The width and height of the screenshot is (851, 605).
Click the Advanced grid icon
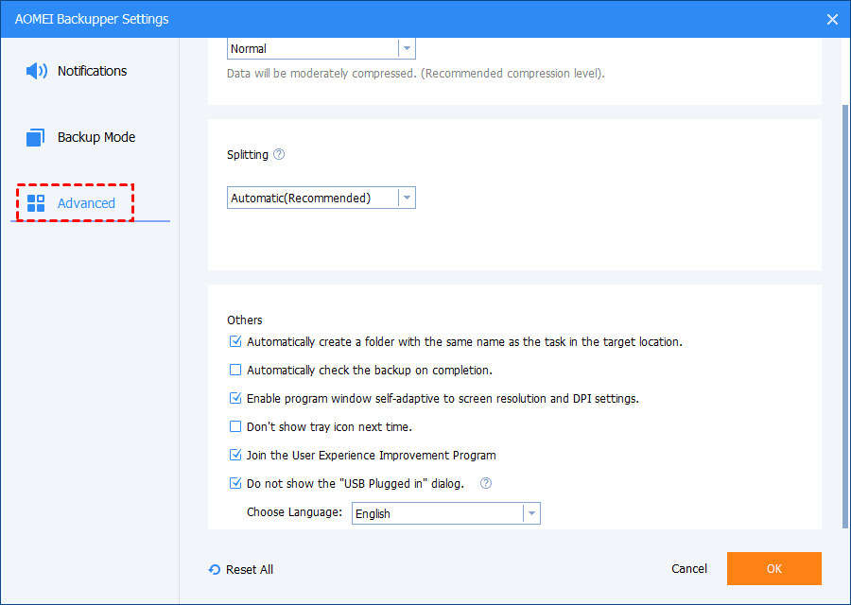pos(36,203)
